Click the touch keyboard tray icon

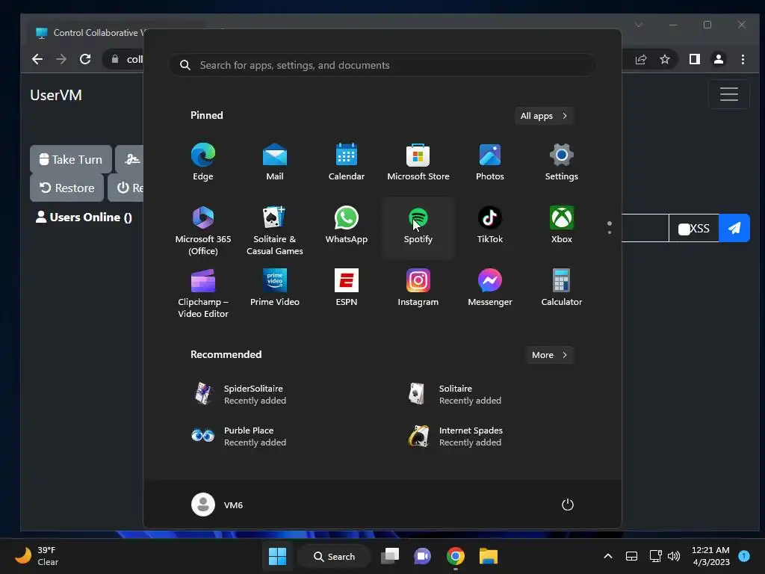point(631,556)
